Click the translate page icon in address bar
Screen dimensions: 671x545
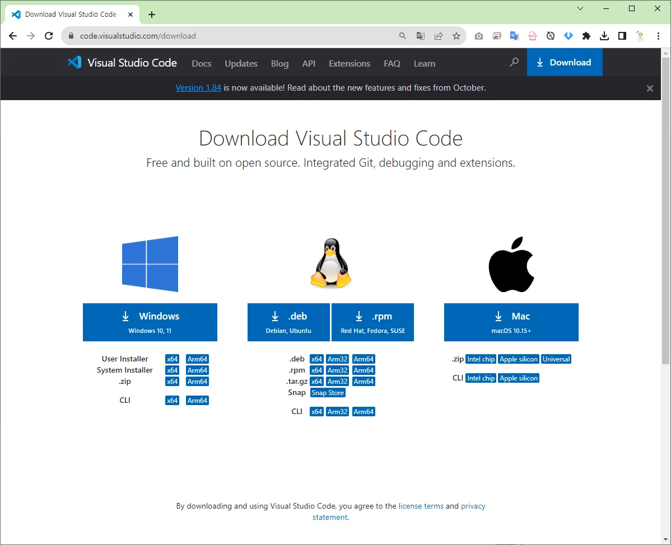tap(421, 36)
